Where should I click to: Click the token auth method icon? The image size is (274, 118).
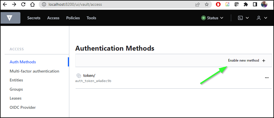(x=79, y=76)
